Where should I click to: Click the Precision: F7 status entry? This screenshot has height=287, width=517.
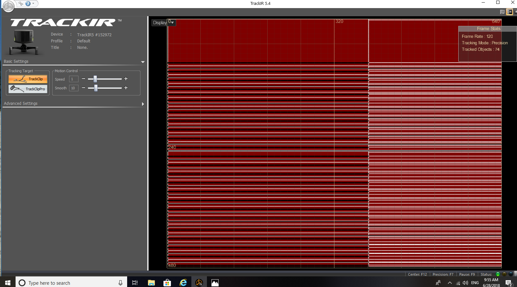click(x=443, y=274)
